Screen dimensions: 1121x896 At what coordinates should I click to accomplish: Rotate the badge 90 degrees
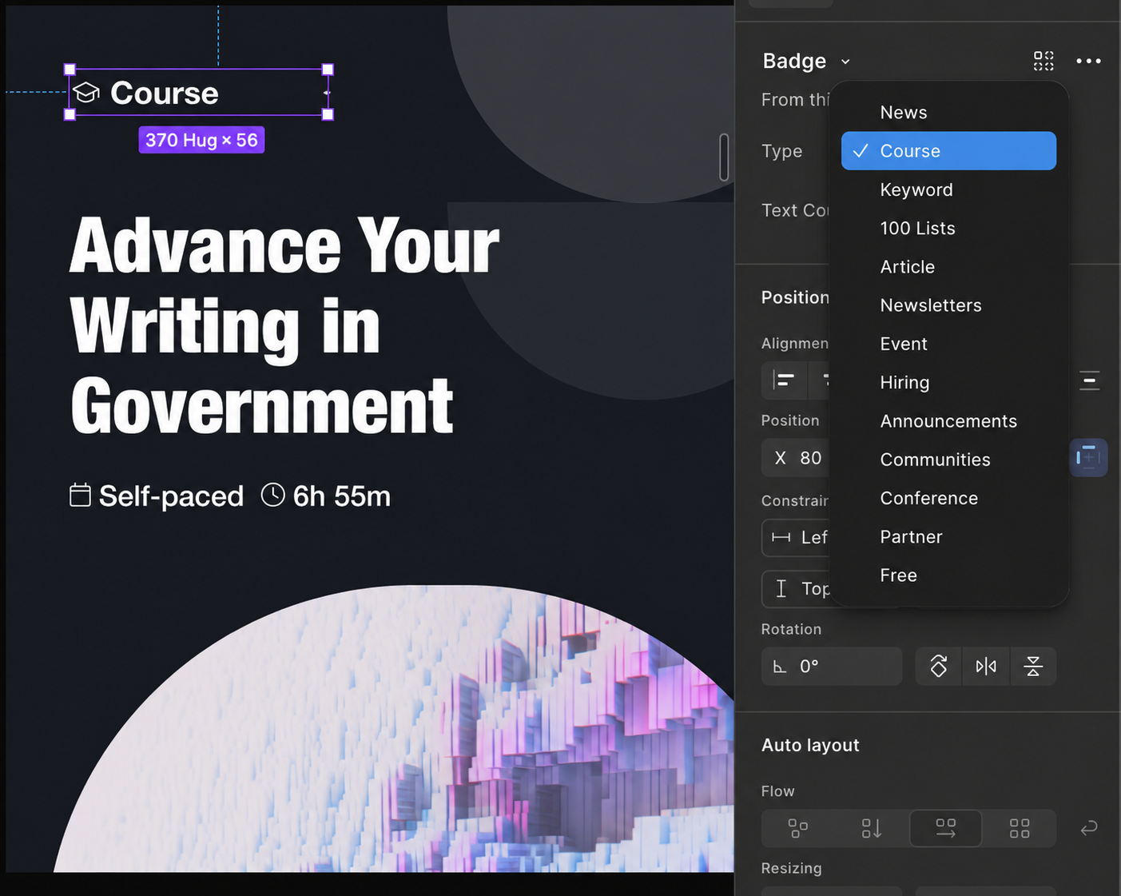[x=939, y=667]
